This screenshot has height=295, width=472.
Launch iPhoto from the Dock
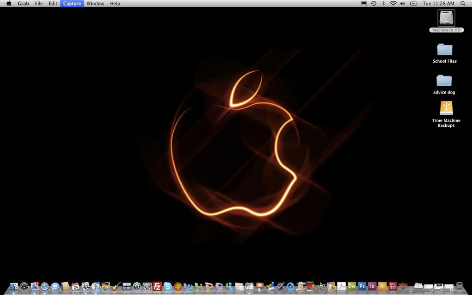click(106, 286)
